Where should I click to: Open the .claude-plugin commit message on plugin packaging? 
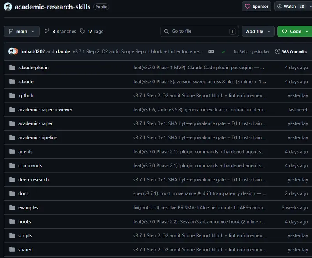[x=199, y=68]
